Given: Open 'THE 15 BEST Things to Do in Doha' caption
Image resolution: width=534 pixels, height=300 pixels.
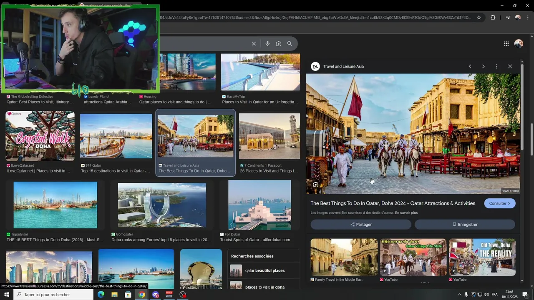Looking at the screenshot, I should pyautogui.click(x=55, y=240).
